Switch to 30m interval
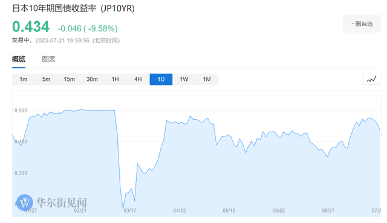The width and height of the screenshot is (387, 223). coord(92,79)
